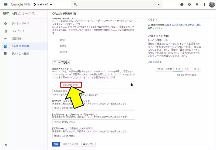Select the 1 時間 time range tab
This screenshot has height=150, width=216.
159,69
